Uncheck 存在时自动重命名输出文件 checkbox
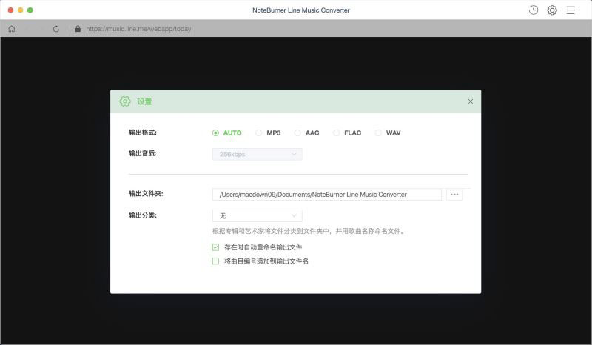Viewport: 592px width, 345px height. point(215,247)
